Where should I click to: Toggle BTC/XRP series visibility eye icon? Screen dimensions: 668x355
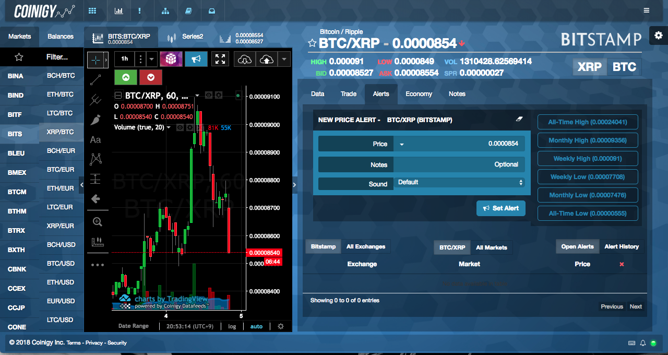[208, 95]
